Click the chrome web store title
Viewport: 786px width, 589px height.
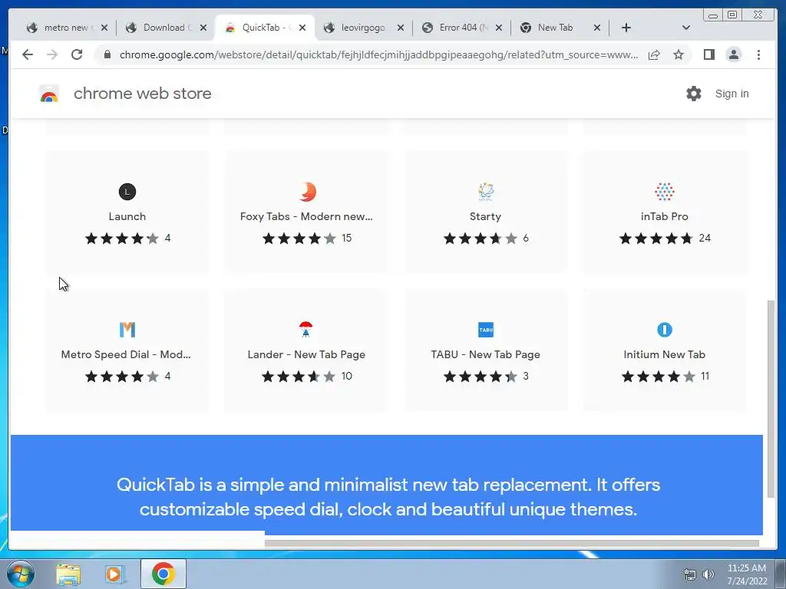pyautogui.click(x=142, y=94)
